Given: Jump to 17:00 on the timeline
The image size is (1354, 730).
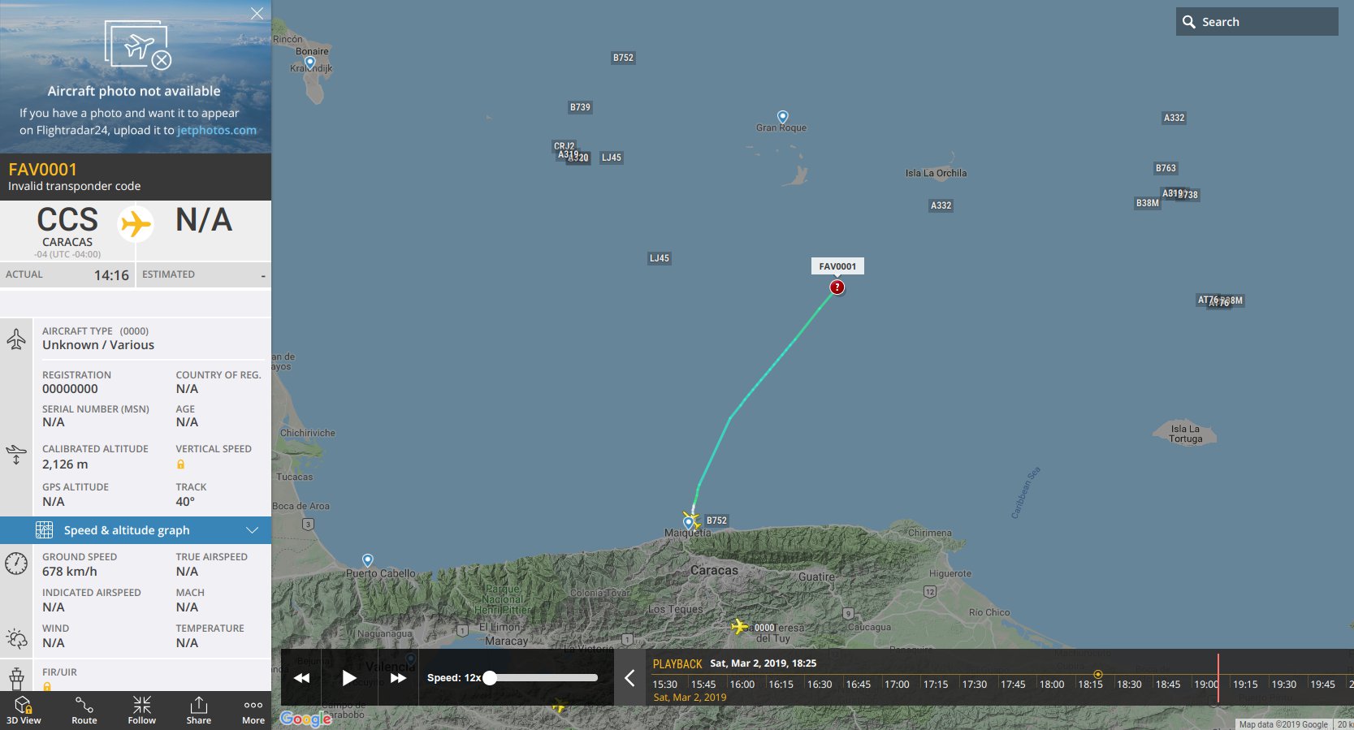Looking at the screenshot, I should pyautogui.click(x=897, y=684).
